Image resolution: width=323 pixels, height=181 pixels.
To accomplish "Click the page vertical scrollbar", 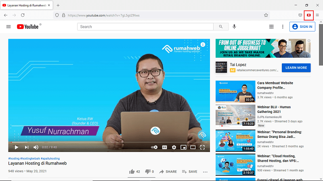I will 321,45.
